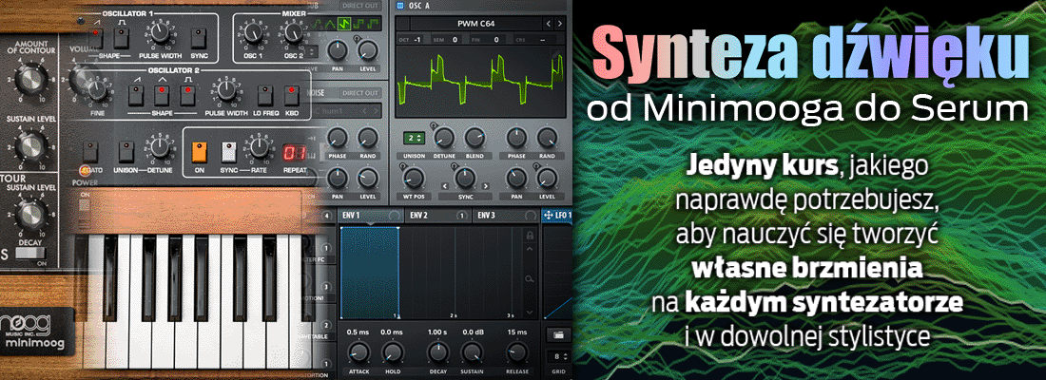1046x380 pixels.
Task: Click the Minimoog DETUNE knob
Action: [x=160, y=149]
